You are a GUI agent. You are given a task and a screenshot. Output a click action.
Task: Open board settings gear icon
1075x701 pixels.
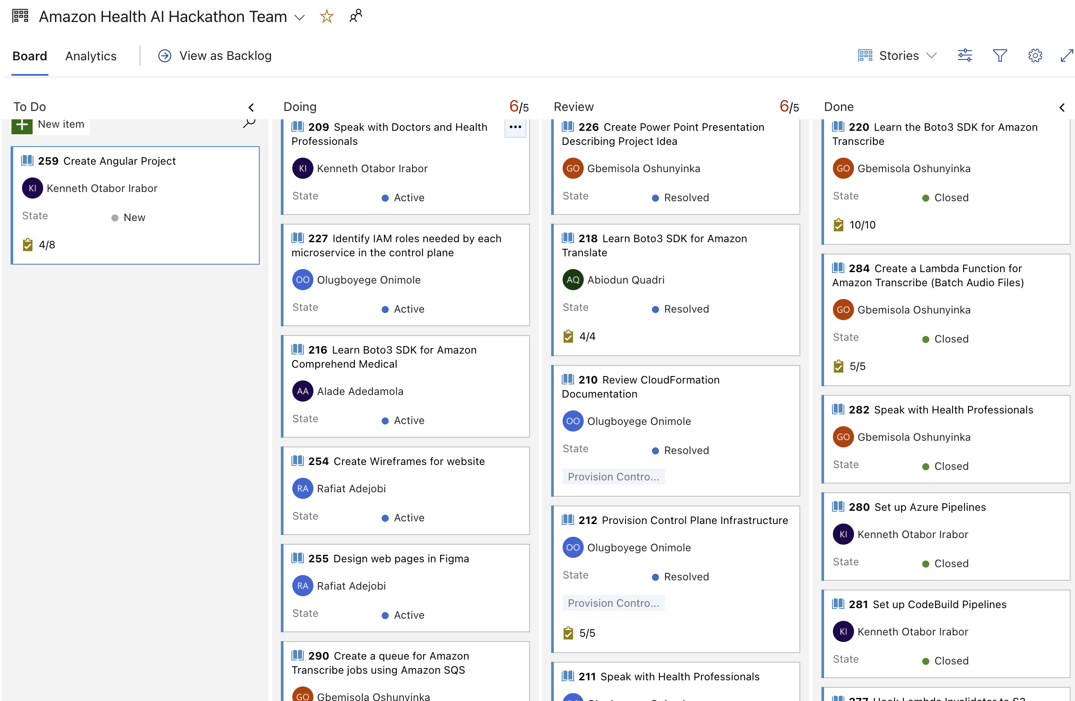[1035, 55]
